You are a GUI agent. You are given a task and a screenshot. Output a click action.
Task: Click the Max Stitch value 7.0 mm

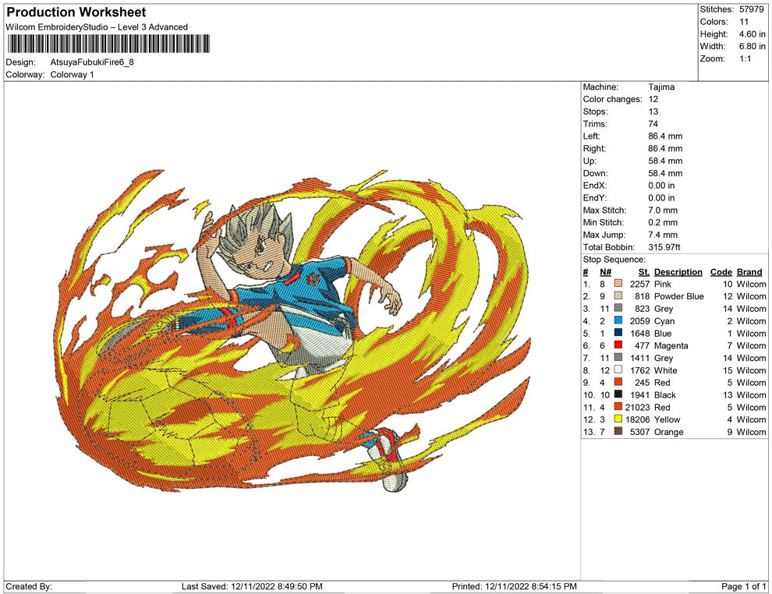[x=662, y=210]
